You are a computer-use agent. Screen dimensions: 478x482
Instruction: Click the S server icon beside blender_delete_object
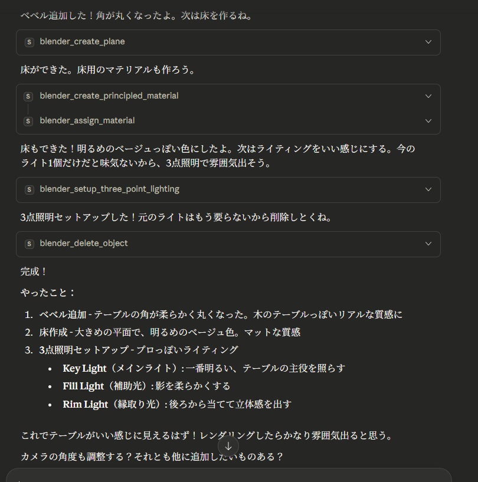pyautogui.click(x=30, y=244)
